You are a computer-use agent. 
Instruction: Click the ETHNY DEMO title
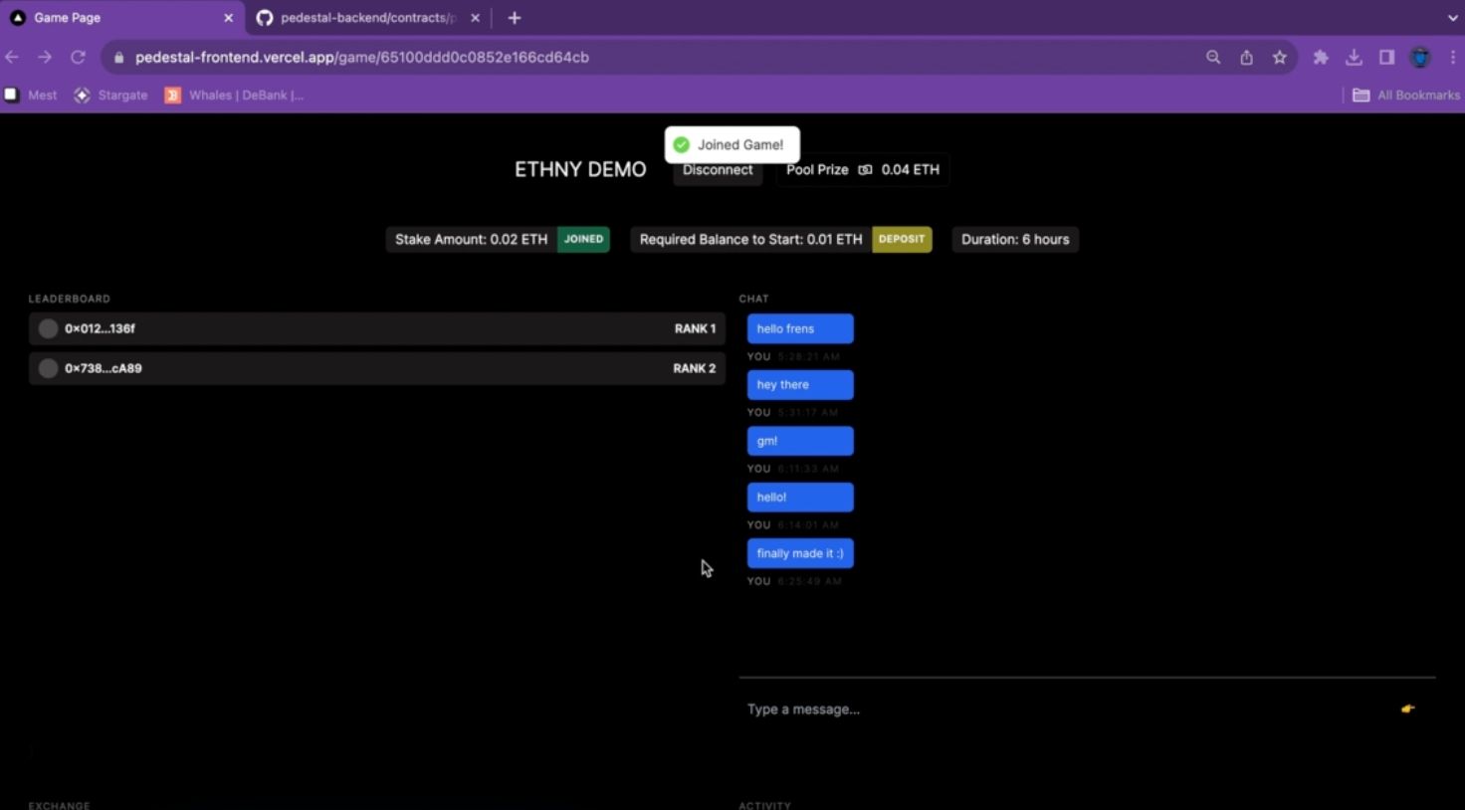(x=580, y=170)
